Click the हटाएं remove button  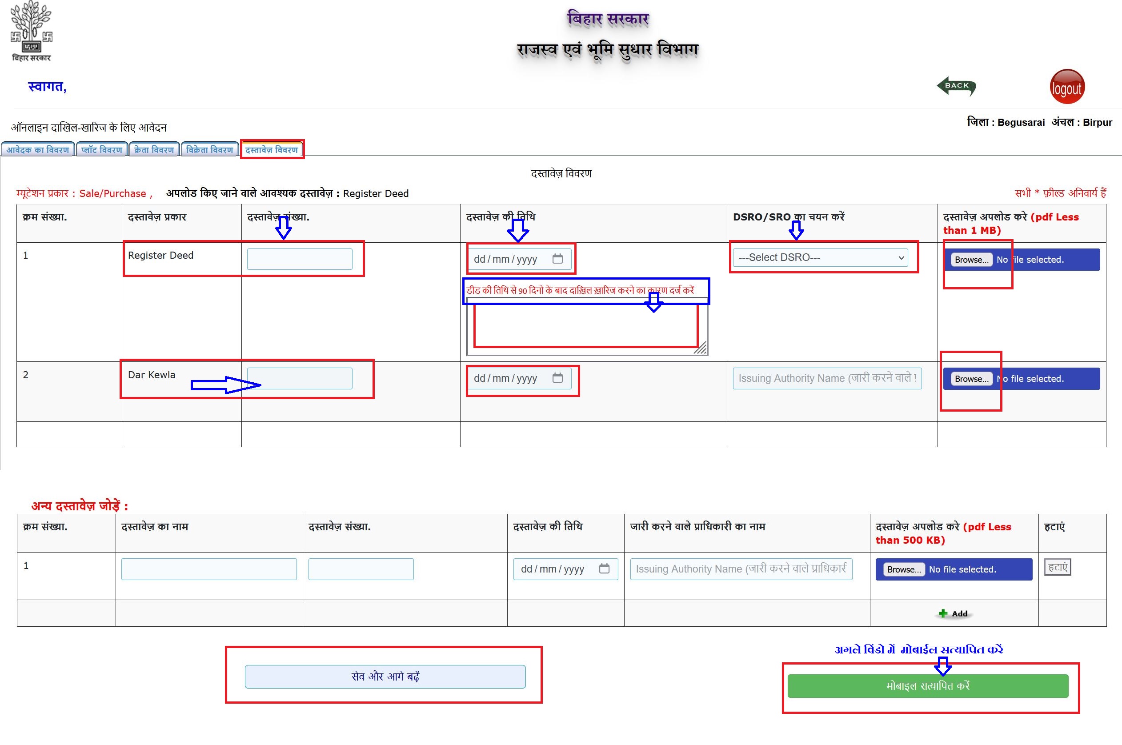(1057, 567)
